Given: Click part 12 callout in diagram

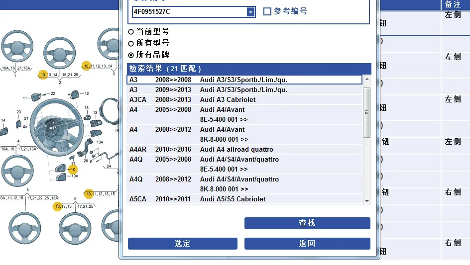Looking at the screenshot, I should tap(87, 94).
